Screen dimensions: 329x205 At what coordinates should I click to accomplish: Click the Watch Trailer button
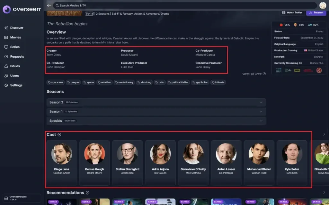tap(292, 12)
